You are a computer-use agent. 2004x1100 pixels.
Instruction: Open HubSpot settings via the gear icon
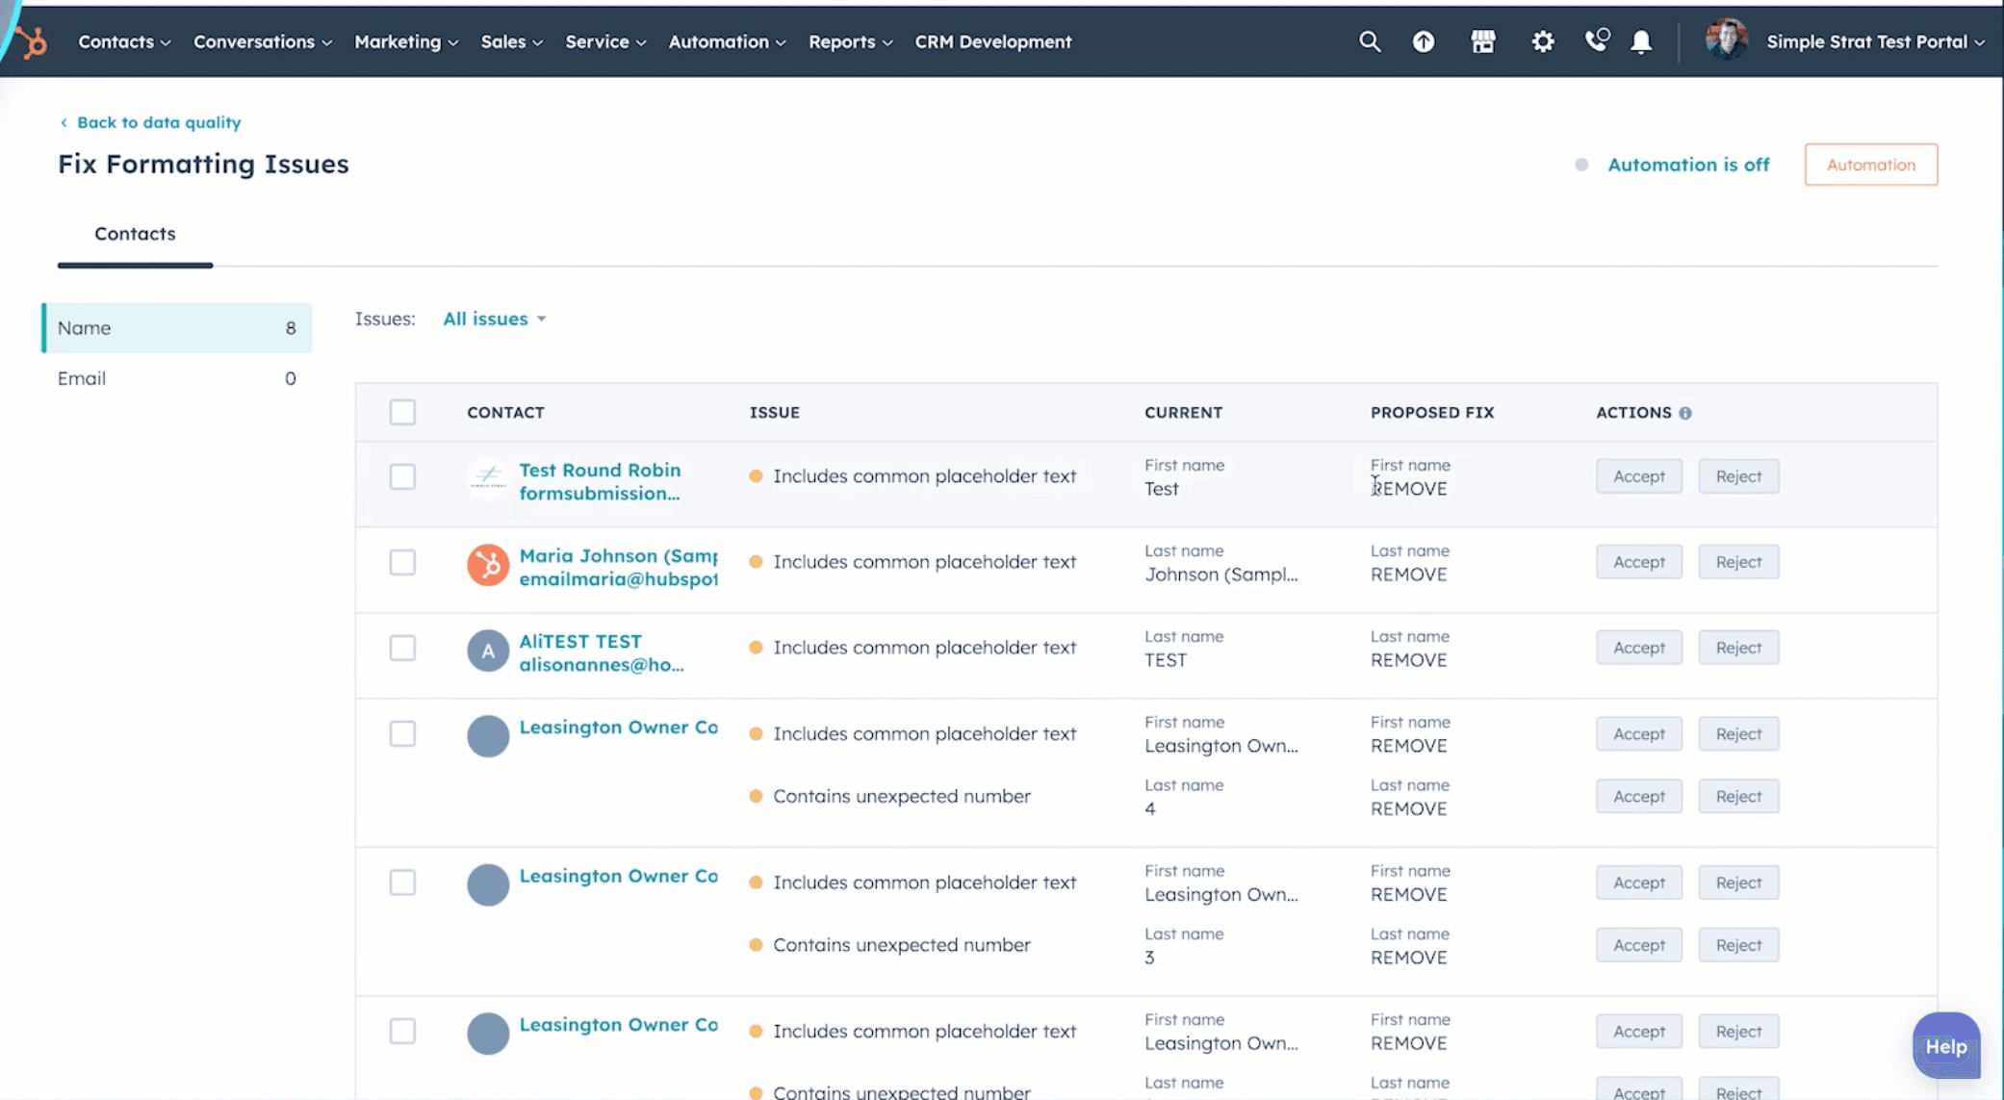[x=1542, y=41]
